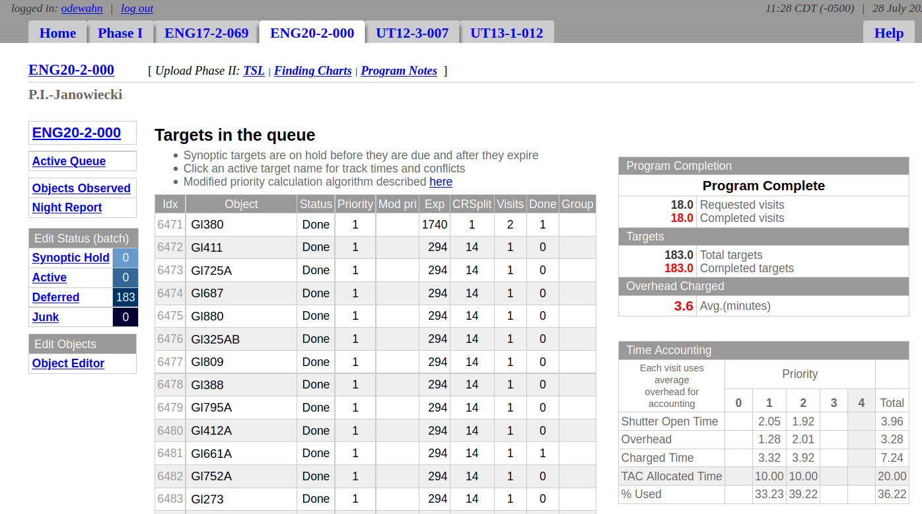This screenshot has height=514, width=922.
Task: Select the Gl752A object cell
Action: [241, 476]
